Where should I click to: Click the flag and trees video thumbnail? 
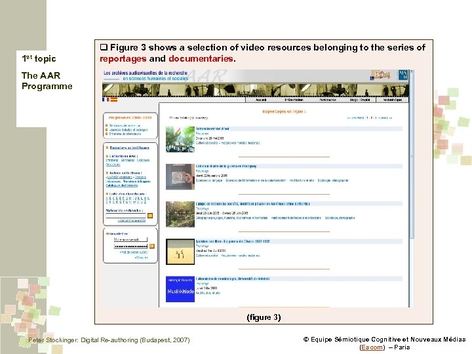tap(180, 139)
